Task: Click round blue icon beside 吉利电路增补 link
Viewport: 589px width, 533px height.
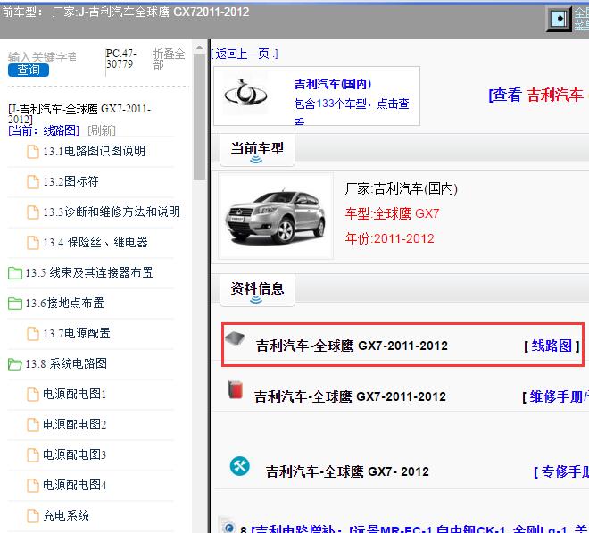Action: pos(228,527)
